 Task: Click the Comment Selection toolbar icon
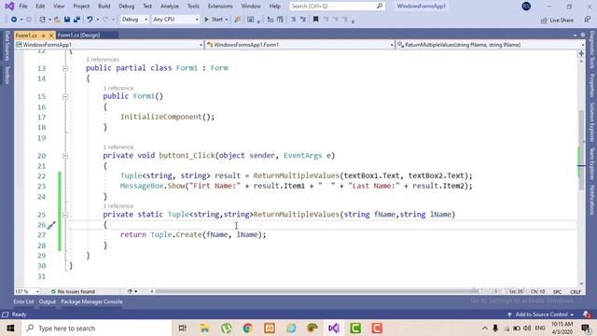click(x=293, y=19)
